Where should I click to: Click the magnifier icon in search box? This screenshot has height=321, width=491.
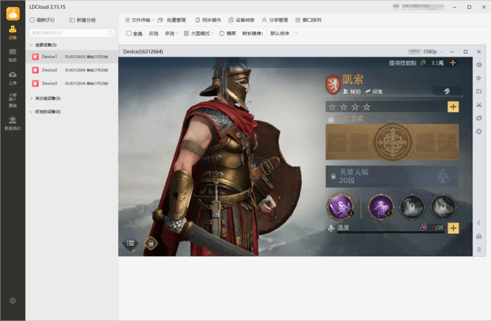(x=110, y=33)
